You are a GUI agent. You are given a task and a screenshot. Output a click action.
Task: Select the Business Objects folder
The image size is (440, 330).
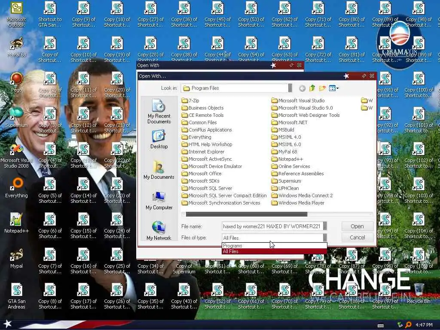pyautogui.click(x=203, y=108)
